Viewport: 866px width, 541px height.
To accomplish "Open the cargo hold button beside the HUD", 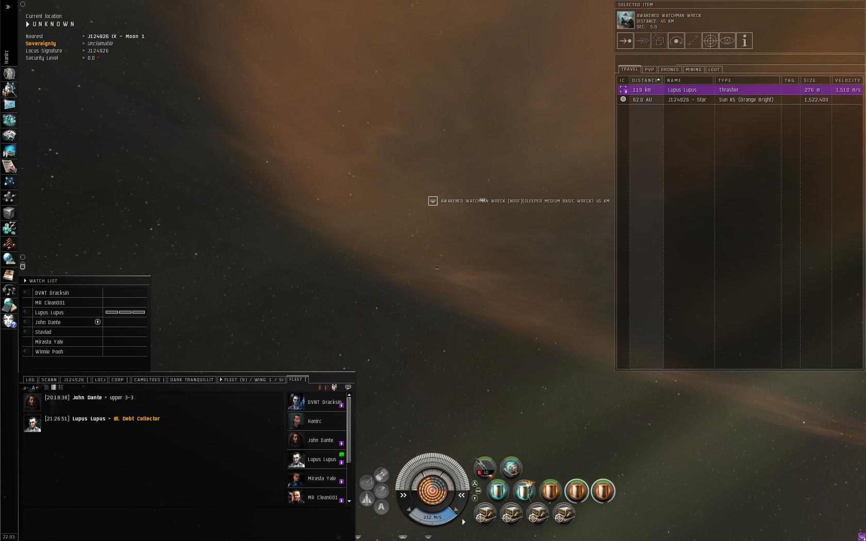I will 381,474.
